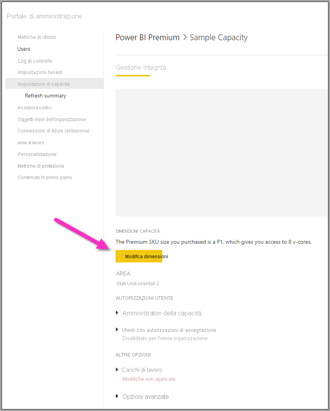
Task: Go to Connessioni di Azure (anteprima)
Action: [54, 131]
